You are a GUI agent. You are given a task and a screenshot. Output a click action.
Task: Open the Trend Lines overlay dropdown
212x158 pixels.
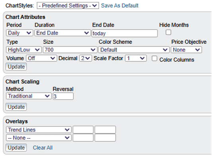39,130
